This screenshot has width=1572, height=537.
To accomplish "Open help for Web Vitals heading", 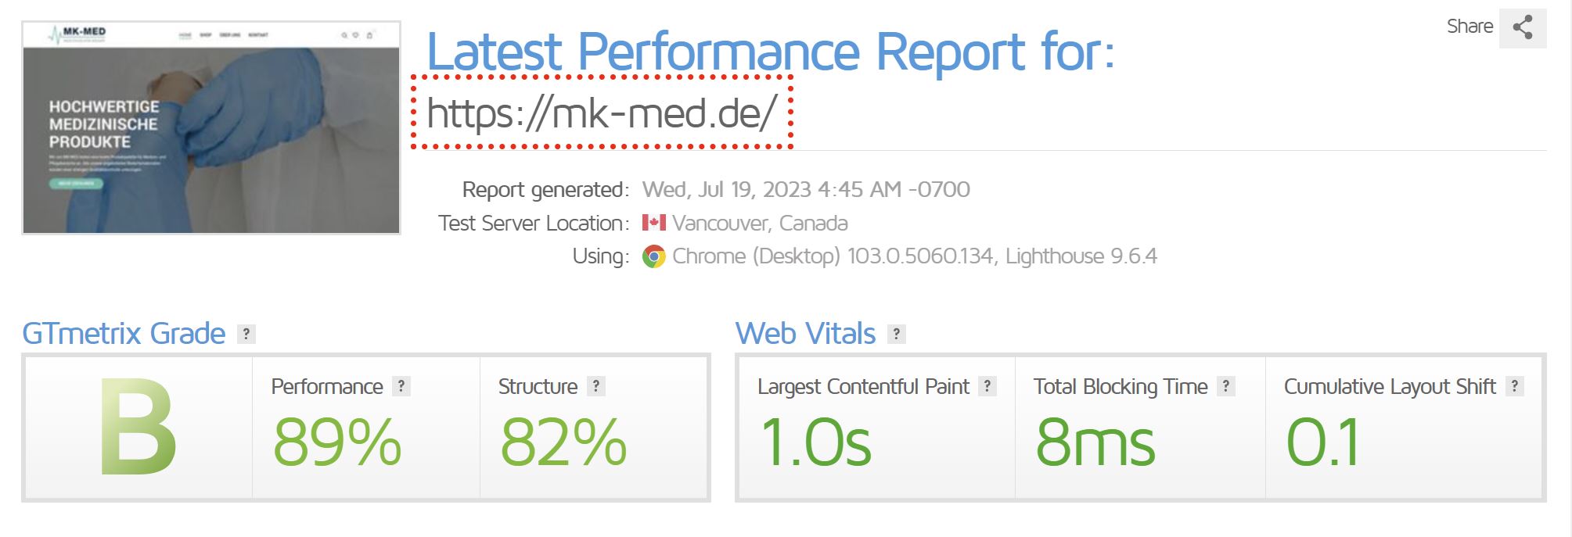I will 897,334.
